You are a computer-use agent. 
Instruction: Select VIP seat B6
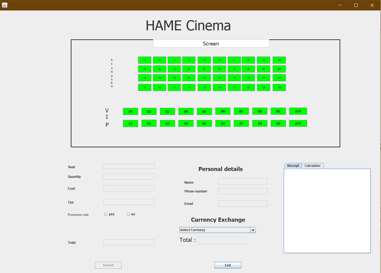point(223,111)
